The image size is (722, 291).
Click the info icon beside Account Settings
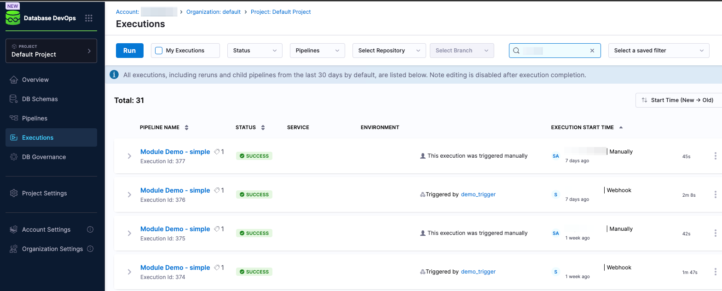pos(90,229)
